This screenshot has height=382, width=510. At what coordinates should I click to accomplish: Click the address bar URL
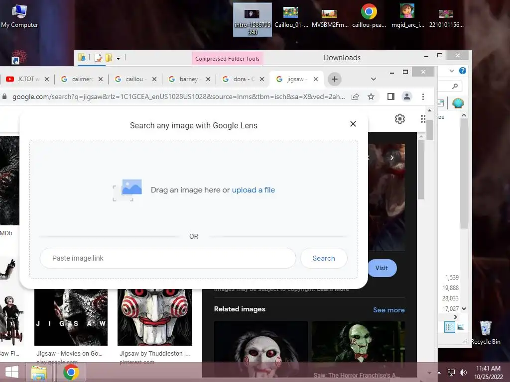(179, 96)
